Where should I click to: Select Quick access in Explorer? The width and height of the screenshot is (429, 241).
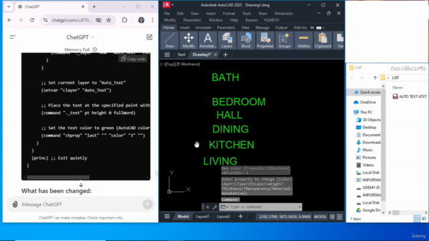(x=367, y=92)
